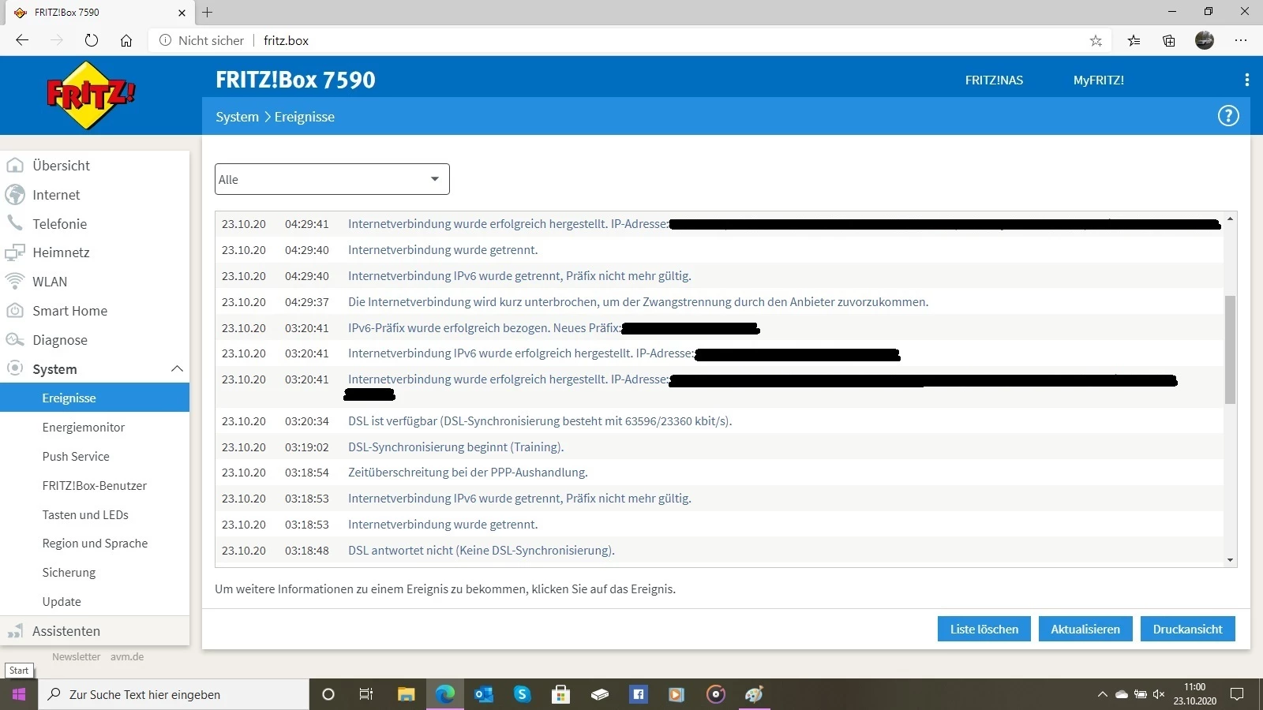Screen dimensions: 1263x710
Task: Show hidden system tray icons
Action: (x=1102, y=694)
